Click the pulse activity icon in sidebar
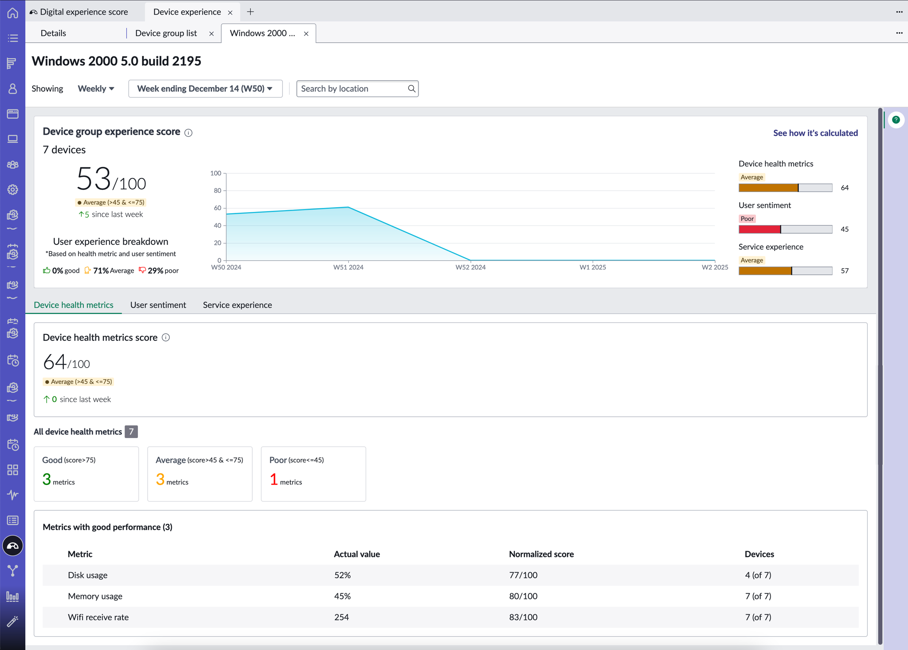Screen dimensions: 908x650 click(x=12, y=495)
